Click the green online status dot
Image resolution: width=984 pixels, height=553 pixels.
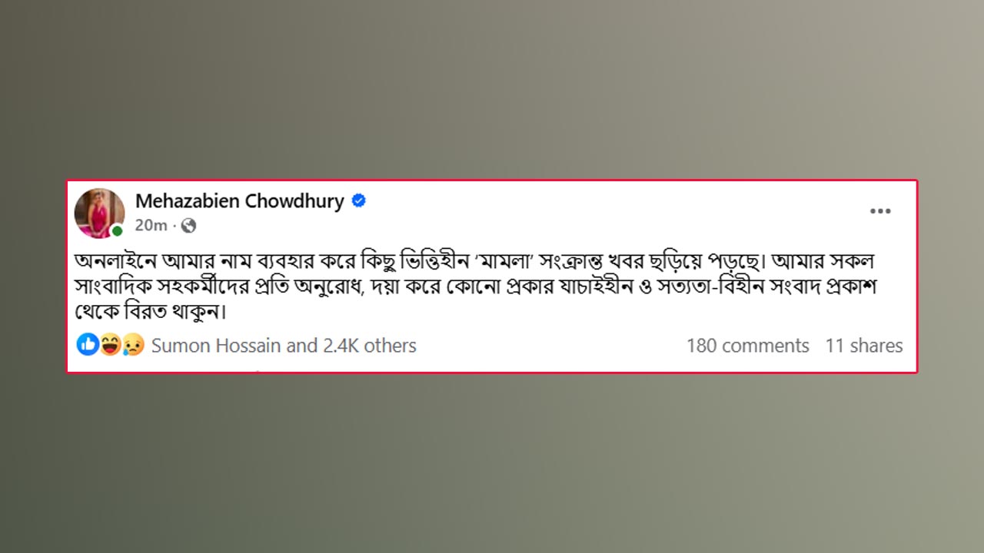click(x=117, y=231)
